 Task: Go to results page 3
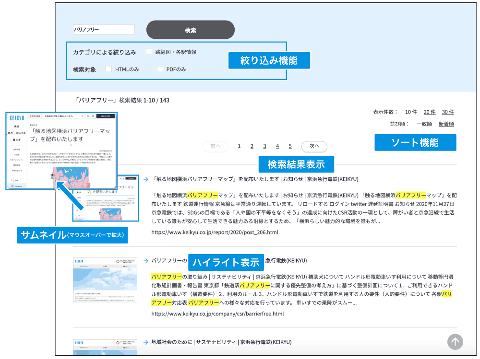265,147
